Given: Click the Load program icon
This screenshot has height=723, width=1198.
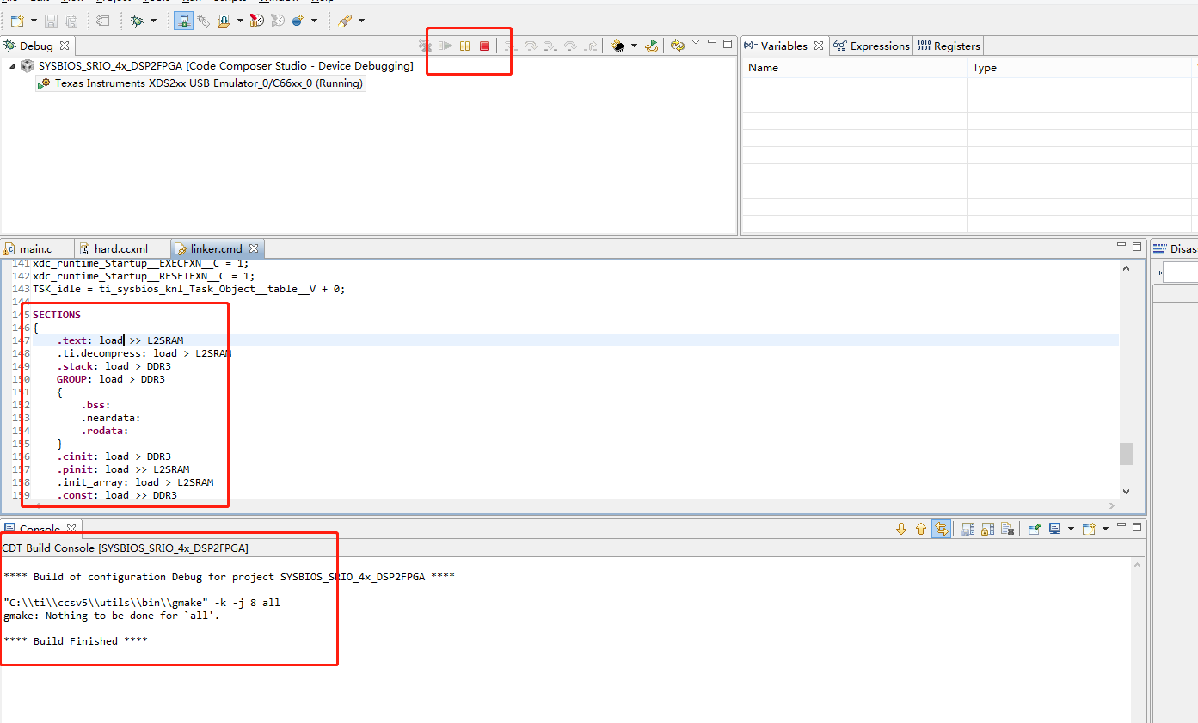Looking at the screenshot, I should click(x=224, y=21).
